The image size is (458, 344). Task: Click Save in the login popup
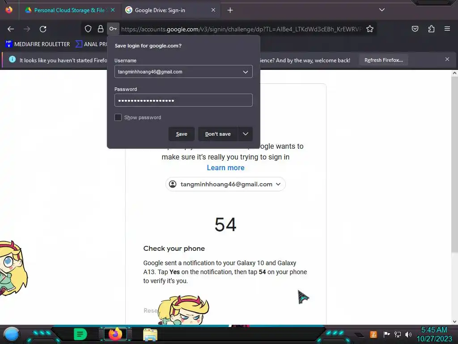coord(182,134)
